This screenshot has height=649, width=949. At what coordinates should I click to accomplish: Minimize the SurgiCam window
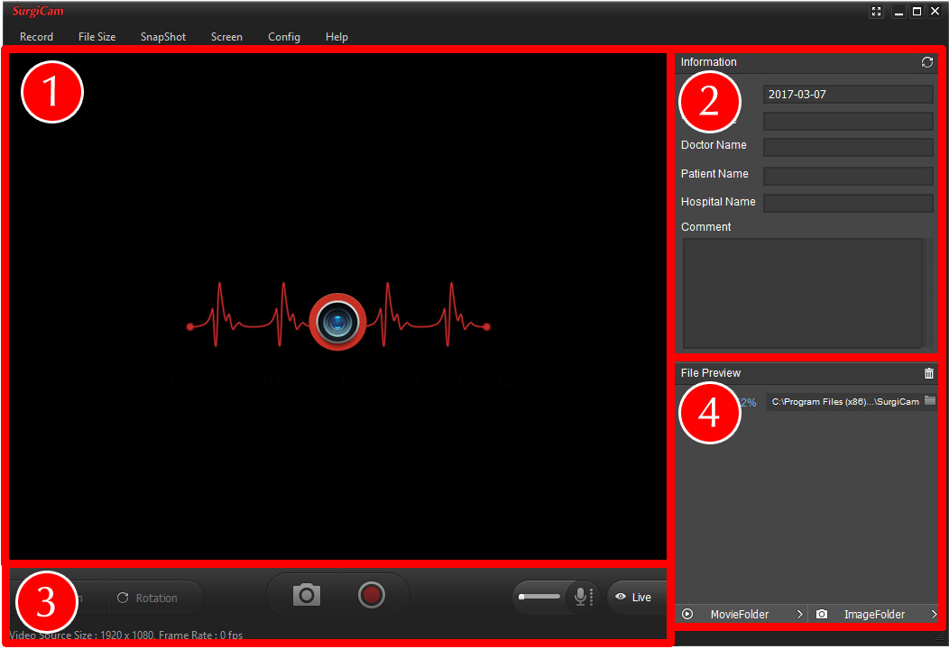899,12
